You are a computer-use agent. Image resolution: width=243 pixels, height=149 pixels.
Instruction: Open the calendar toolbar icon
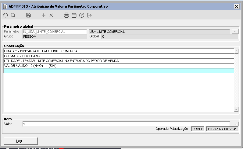click(74, 15)
